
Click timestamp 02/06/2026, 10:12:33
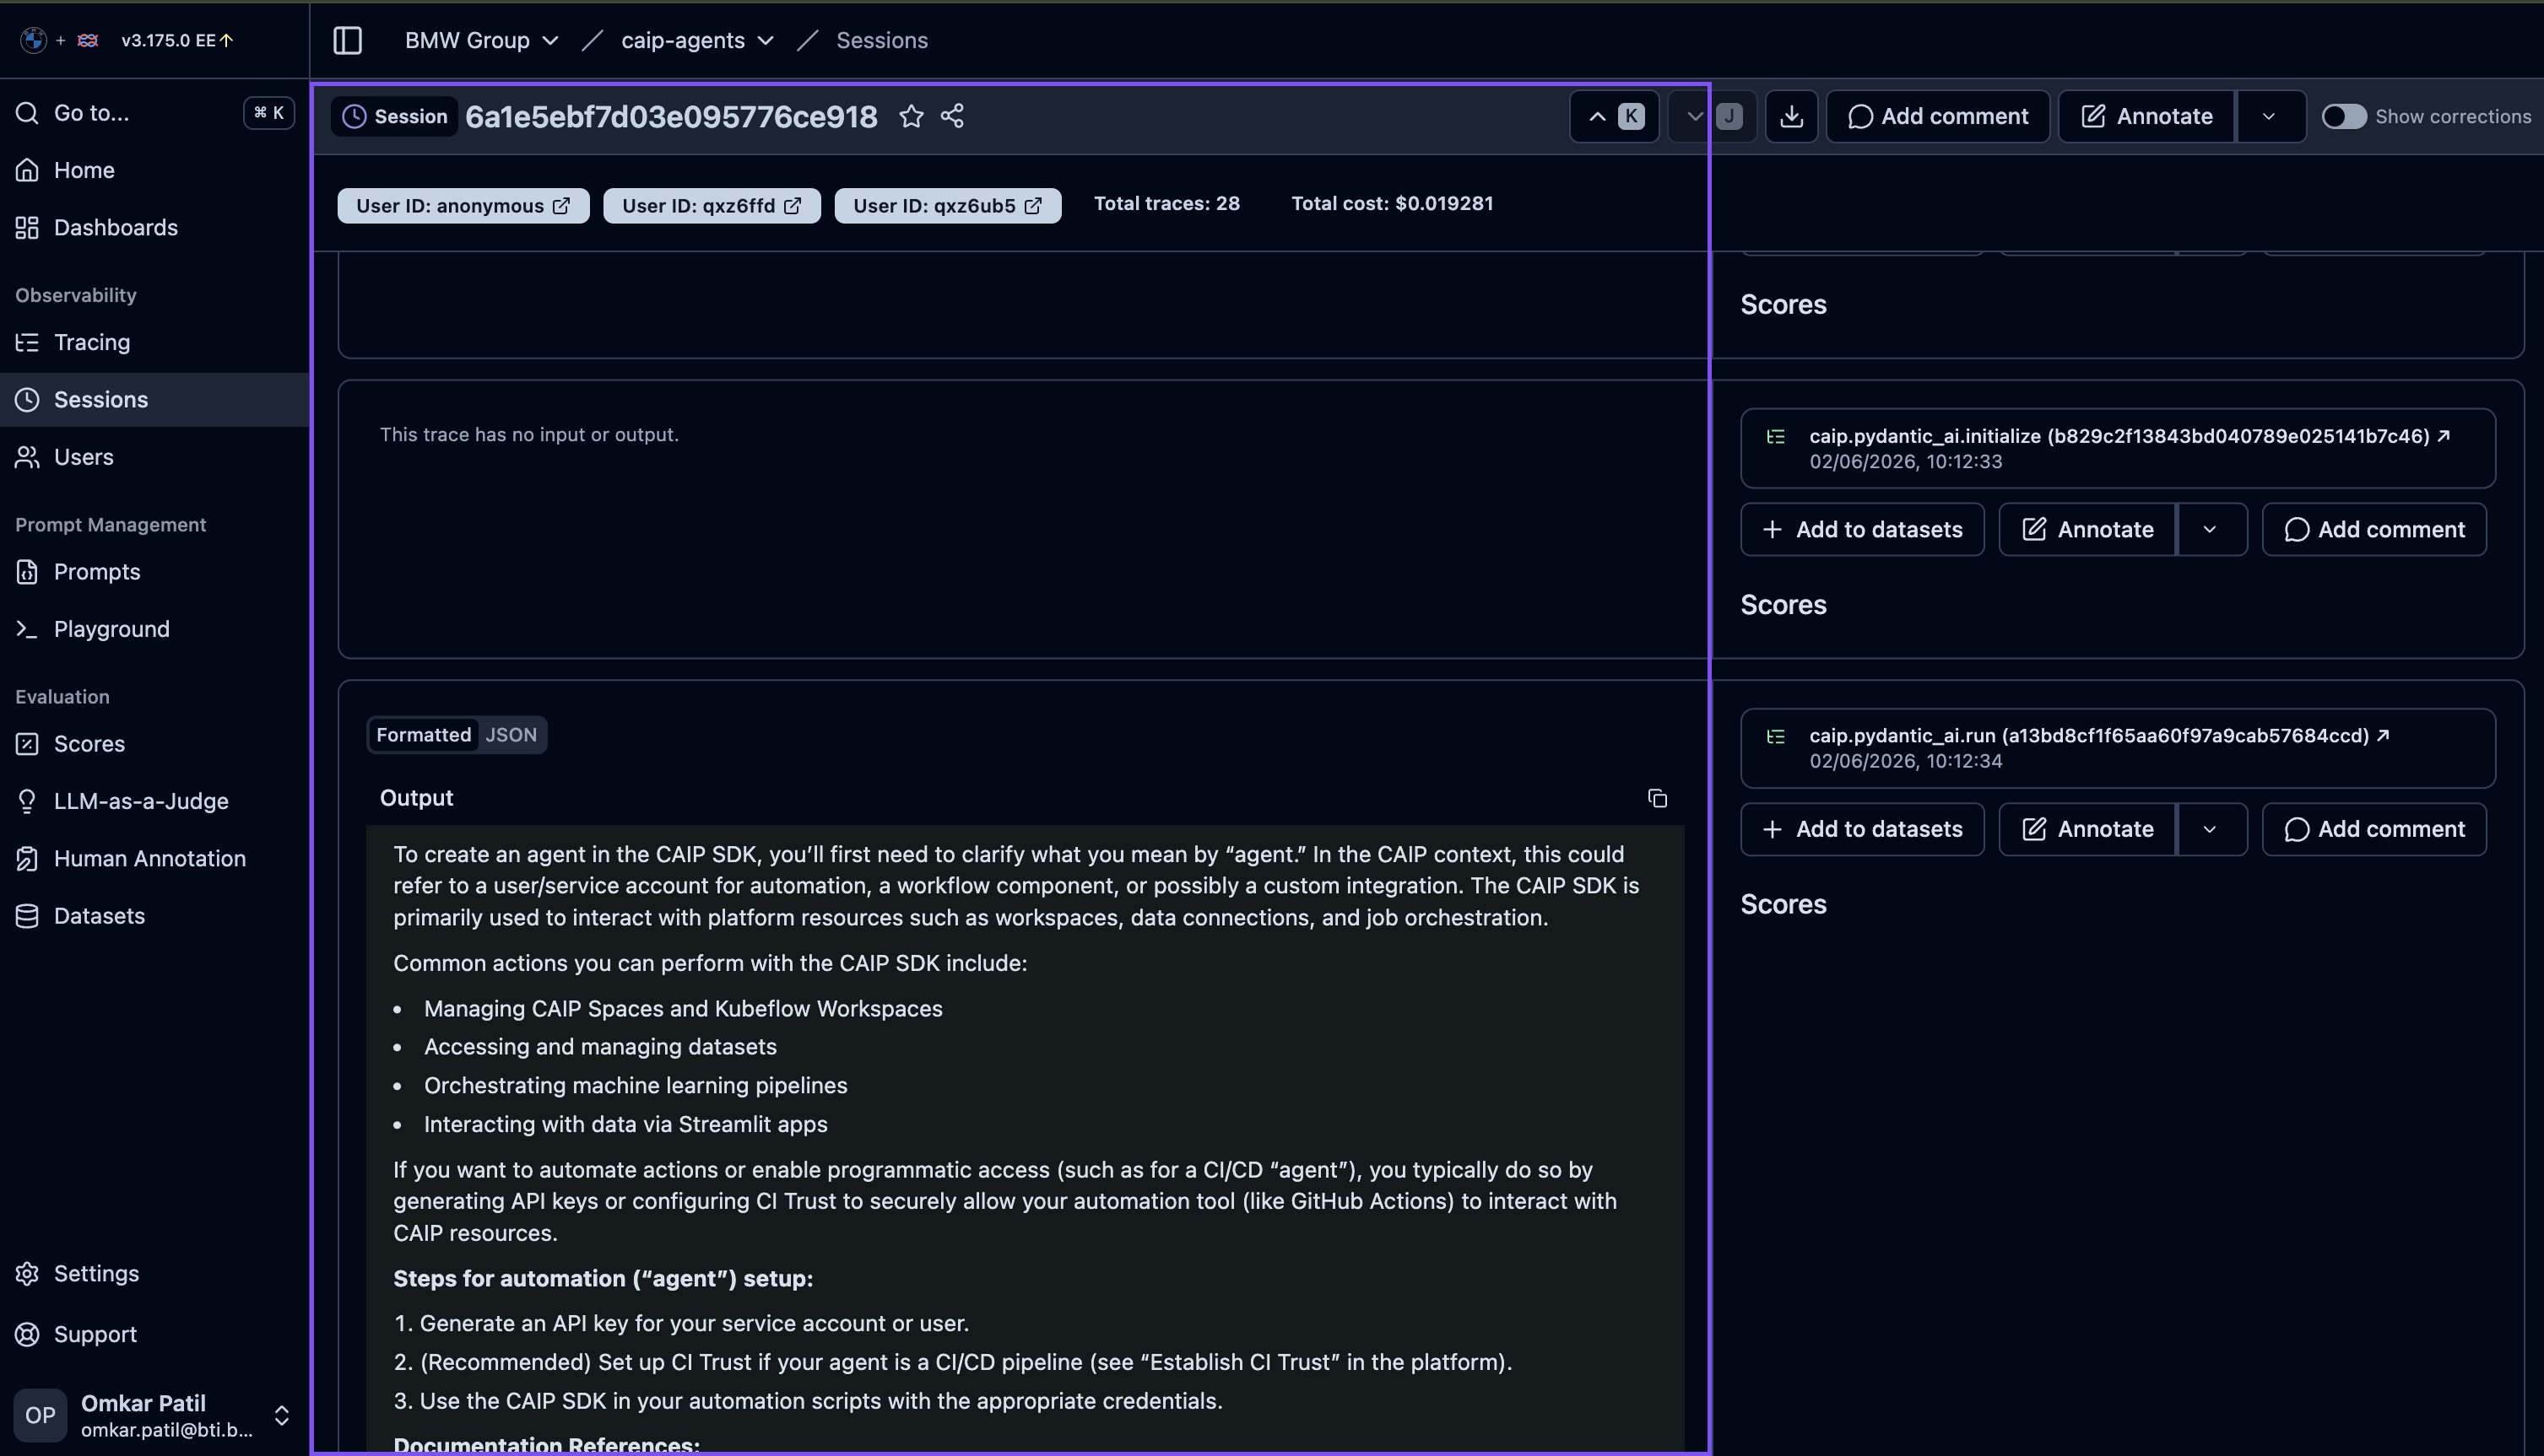click(1906, 461)
